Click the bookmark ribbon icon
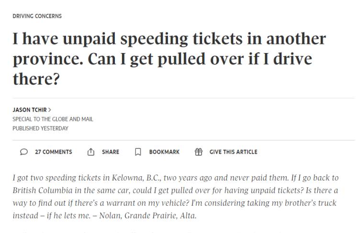Image resolution: width=359 pixels, height=233 pixels. (138, 152)
